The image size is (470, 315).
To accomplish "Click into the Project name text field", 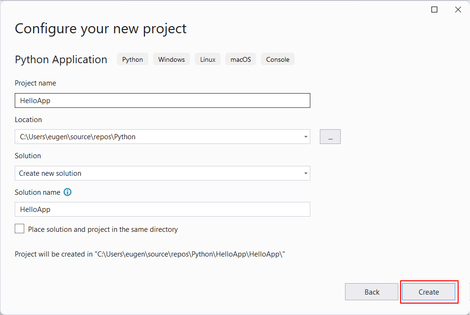I will point(162,101).
